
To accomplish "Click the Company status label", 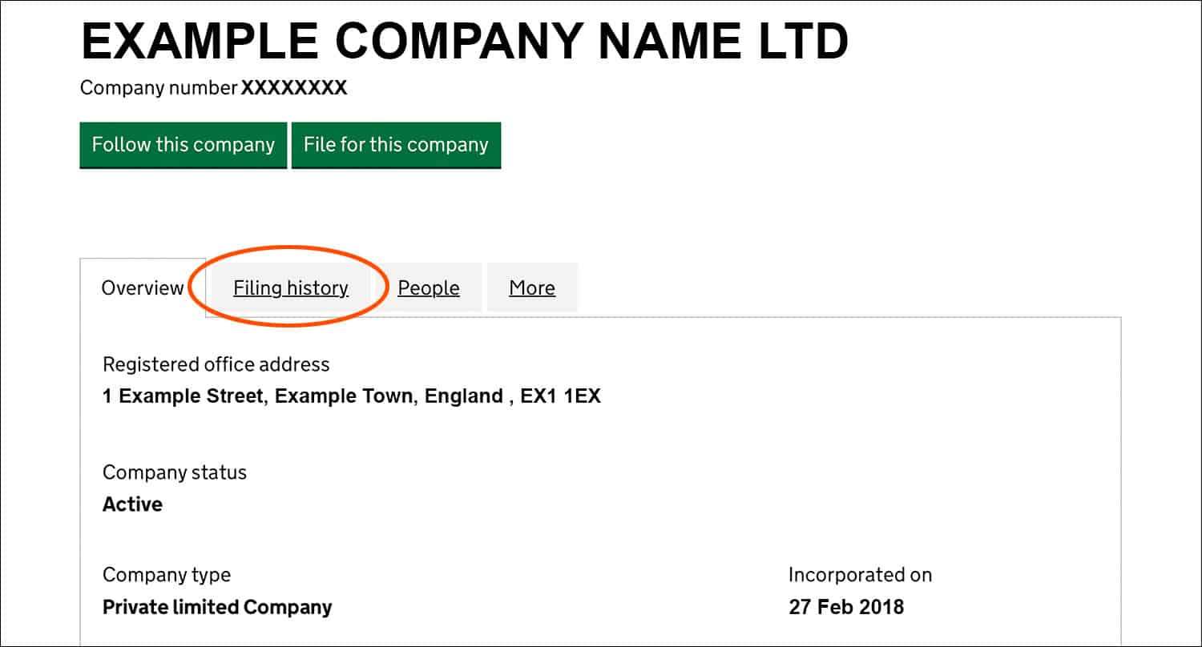I will (x=174, y=472).
